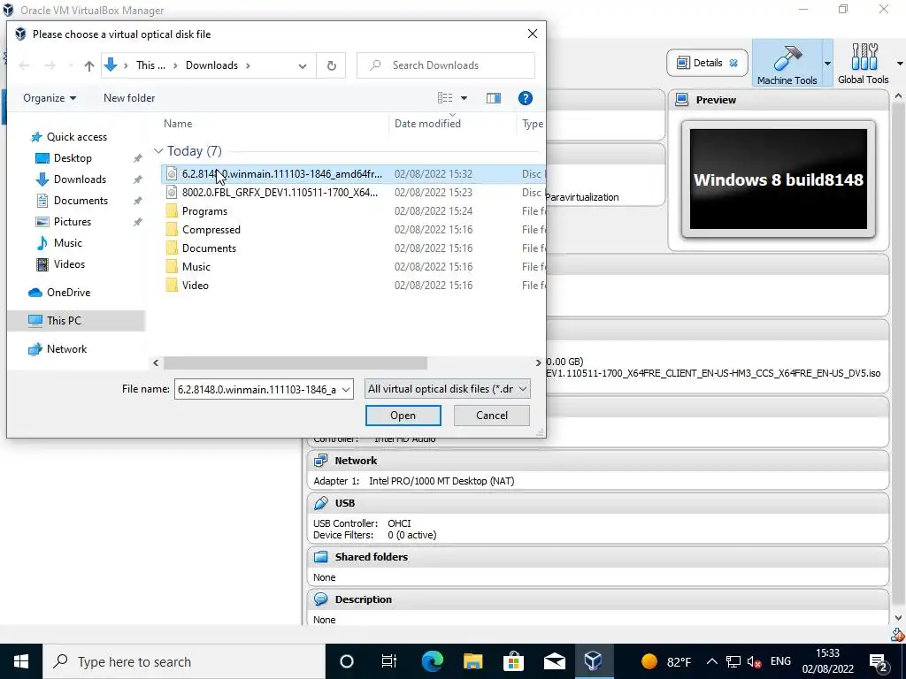Screen dimensions: 906x679
Task: Click the Cancel button
Action: (492, 416)
